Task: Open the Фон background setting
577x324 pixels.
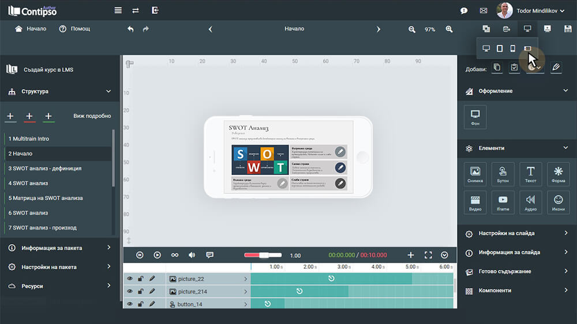Action: (x=475, y=117)
